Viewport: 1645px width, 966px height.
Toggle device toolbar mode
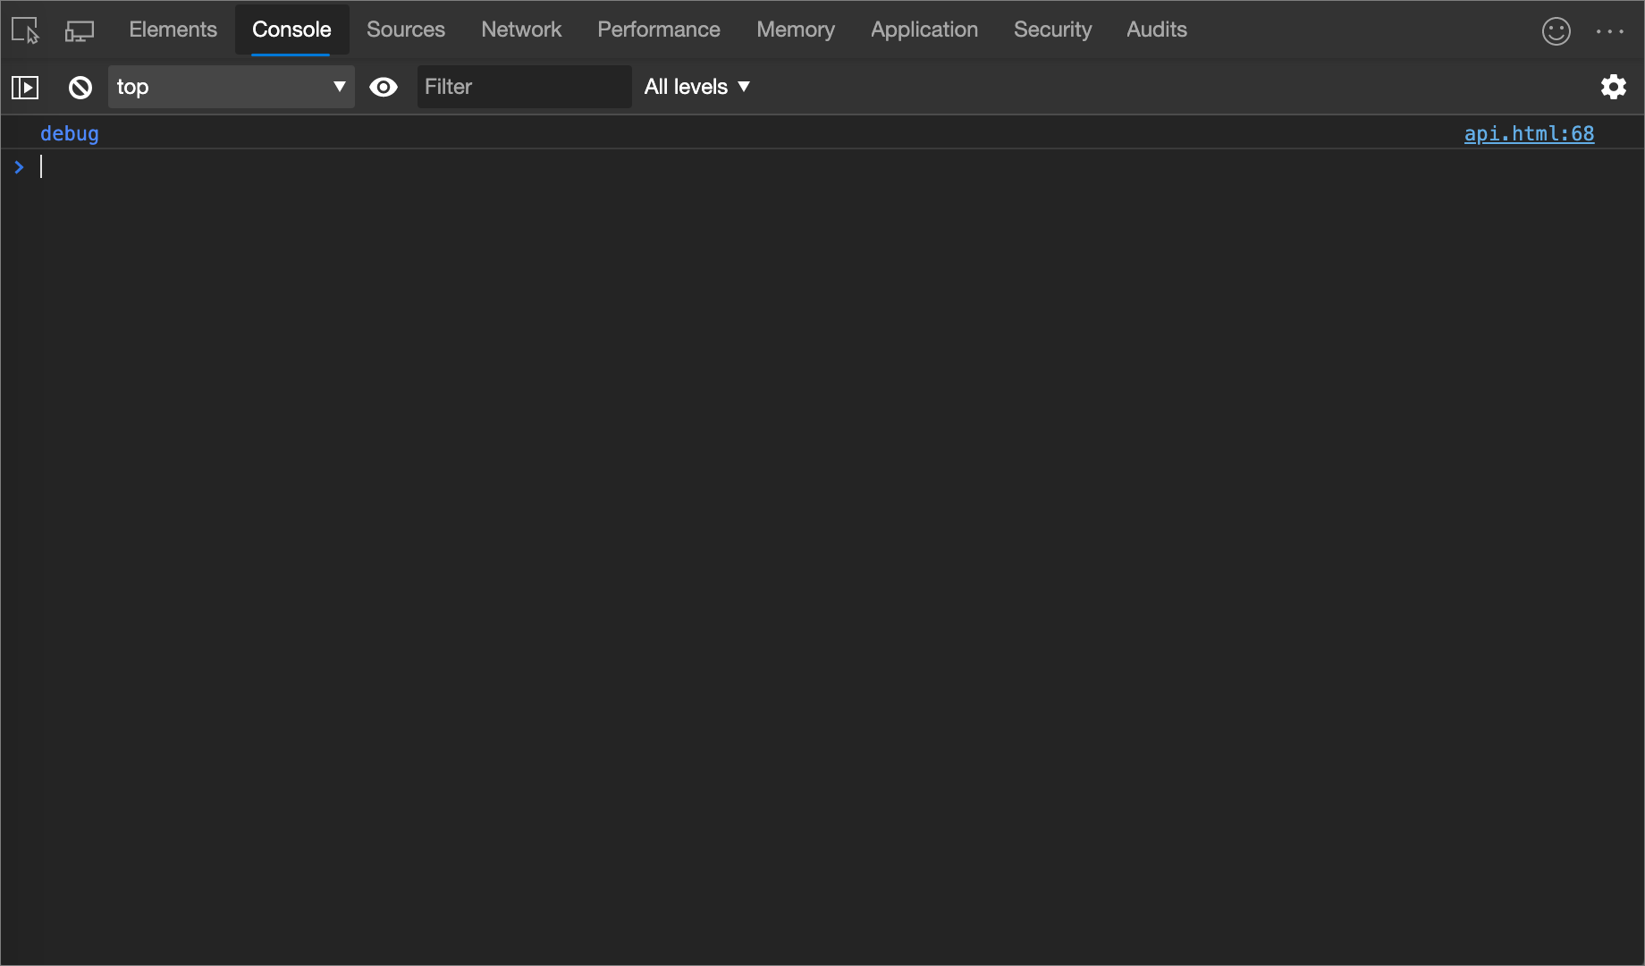[79, 30]
